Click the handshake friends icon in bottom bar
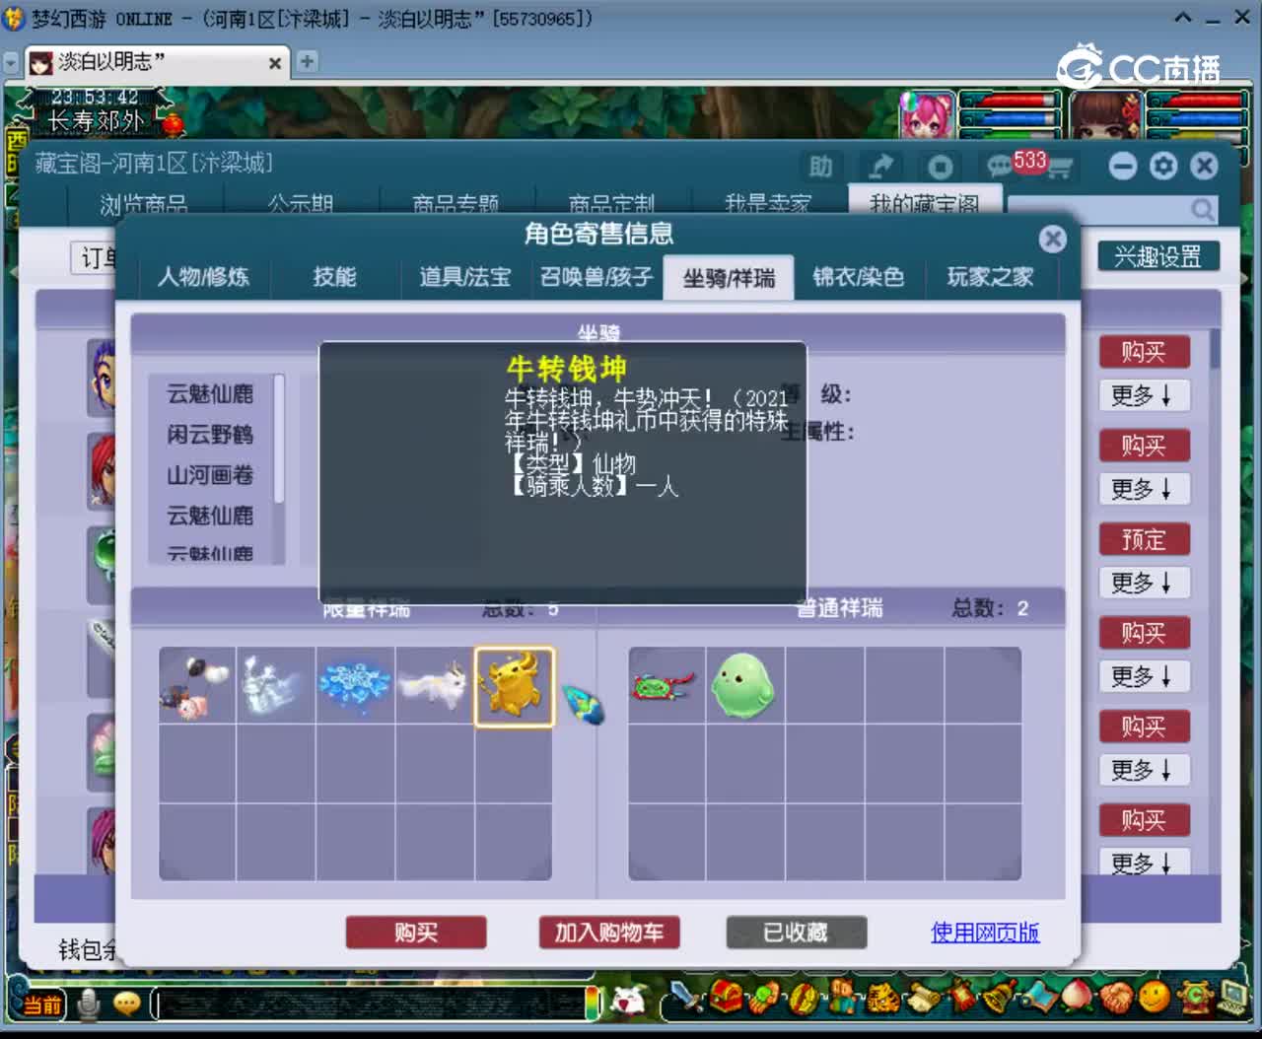The image size is (1262, 1039). point(1115,998)
